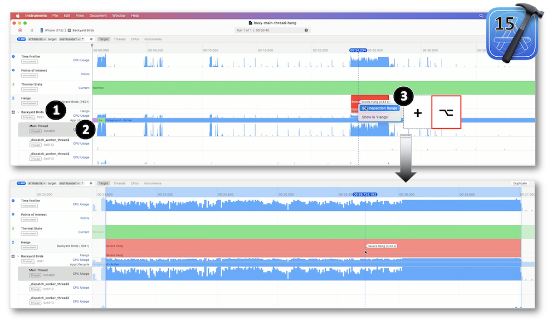
Task: Click the Thermal State track icon in the lower window
Action: (13, 229)
